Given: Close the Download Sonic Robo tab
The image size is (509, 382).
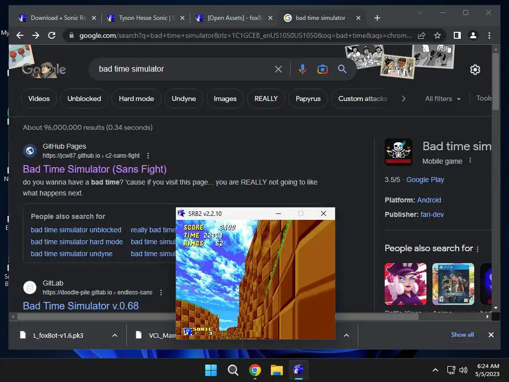Looking at the screenshot, I should point(94,18).
